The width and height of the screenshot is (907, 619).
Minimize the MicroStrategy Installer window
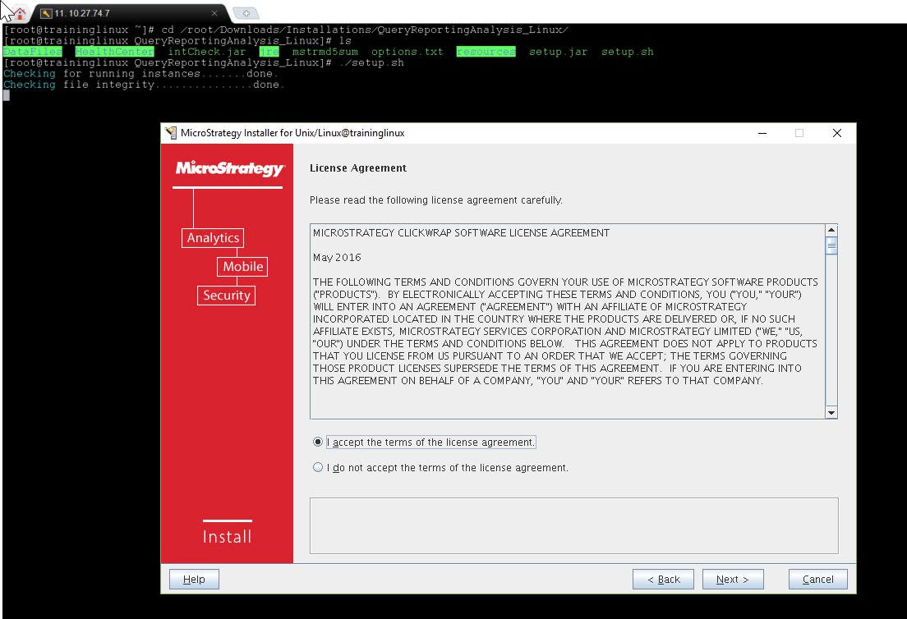pos(763,133)
